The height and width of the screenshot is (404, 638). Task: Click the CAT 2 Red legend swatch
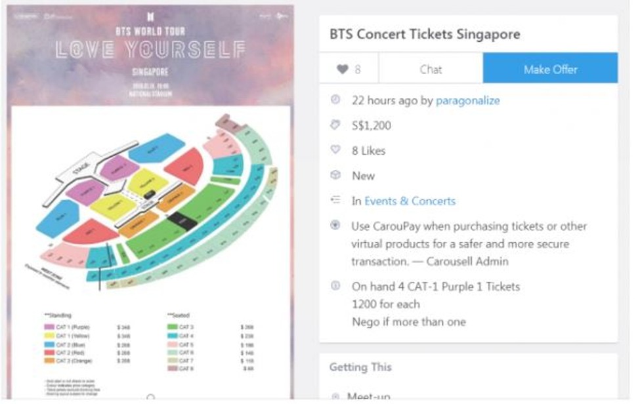coord(49,353)
